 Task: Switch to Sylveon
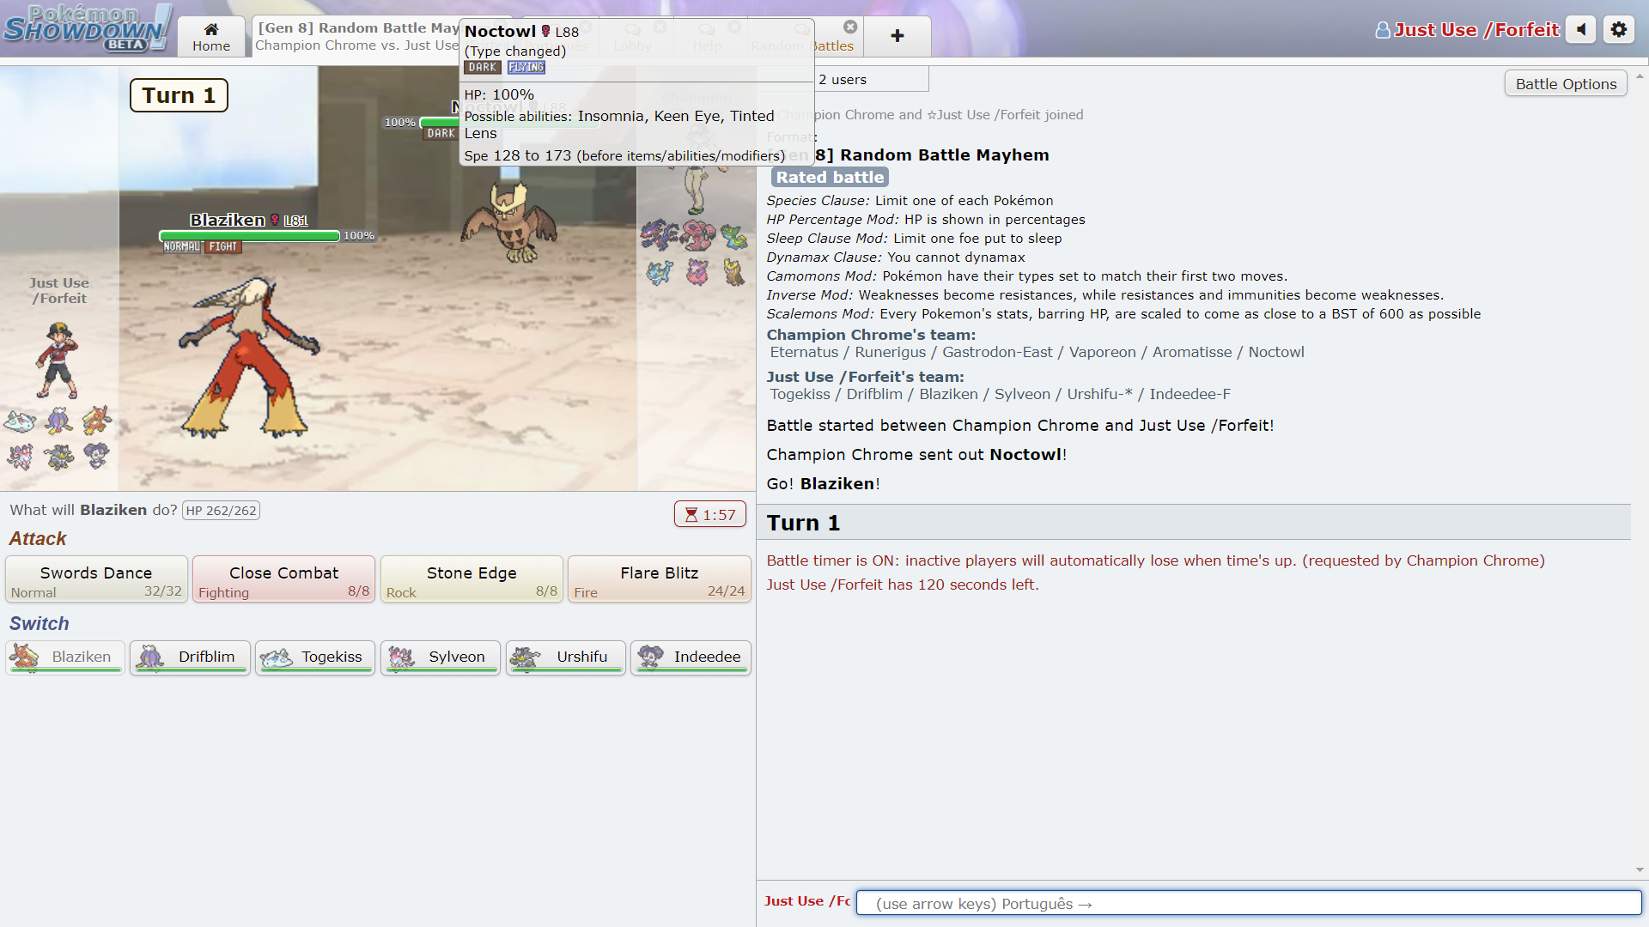pyautogui.click(x=441, y=657)
